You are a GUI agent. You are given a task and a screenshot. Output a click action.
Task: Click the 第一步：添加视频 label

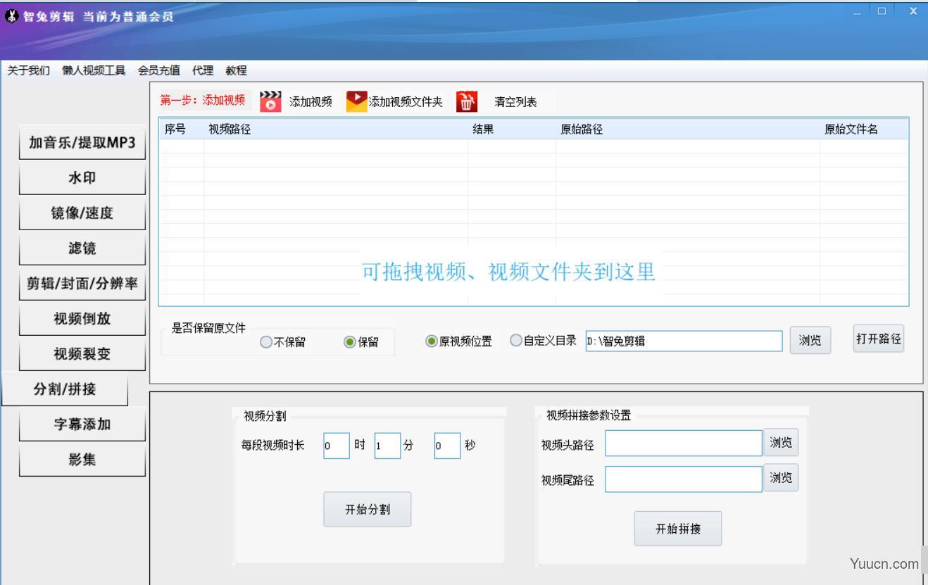(x=203, y=101)
